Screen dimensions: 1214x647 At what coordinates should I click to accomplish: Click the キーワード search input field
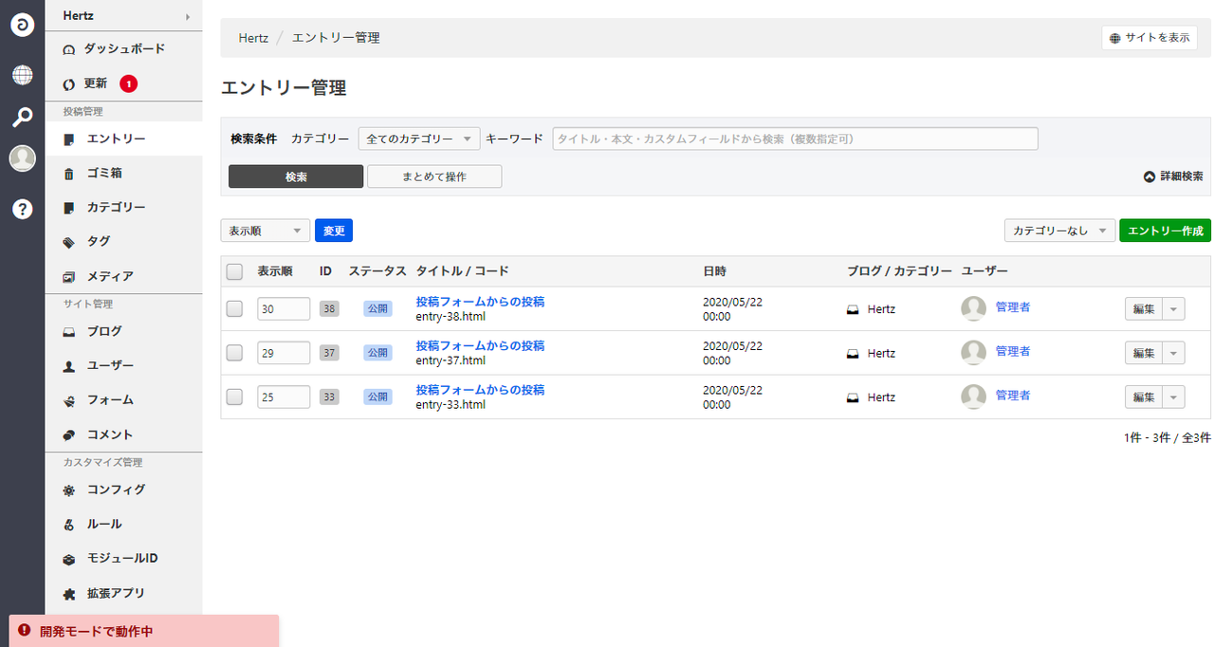point(795,139)
